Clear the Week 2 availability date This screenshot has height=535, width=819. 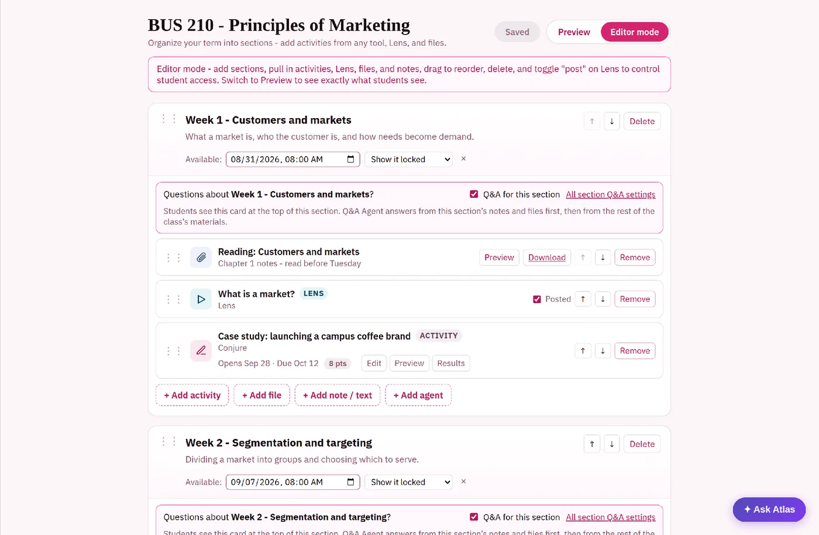(463, 481)
